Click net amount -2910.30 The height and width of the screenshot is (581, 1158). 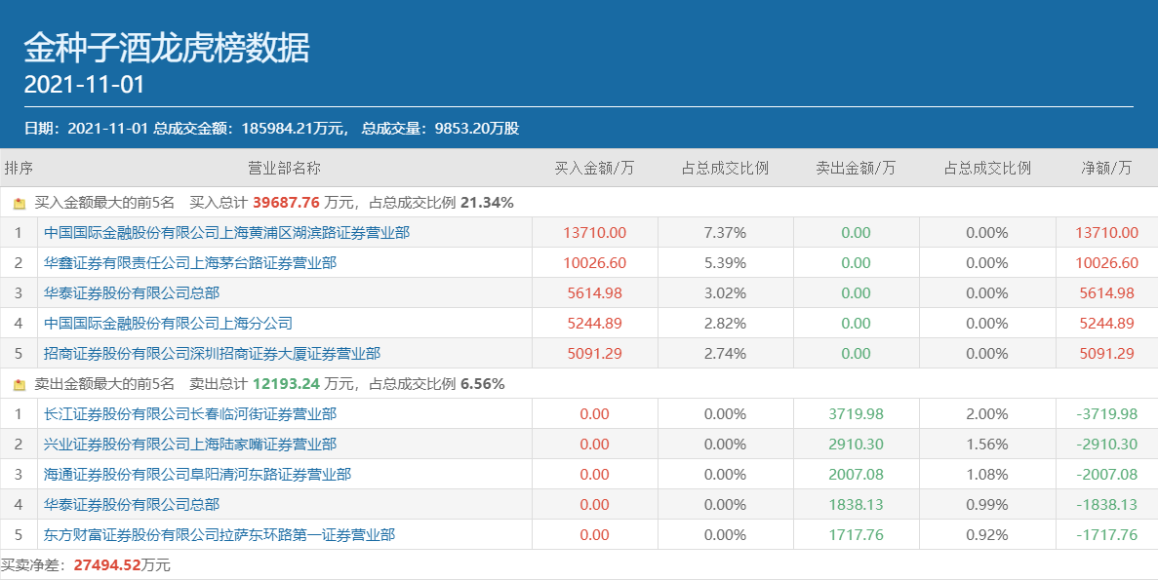(x=1106, y=445)
